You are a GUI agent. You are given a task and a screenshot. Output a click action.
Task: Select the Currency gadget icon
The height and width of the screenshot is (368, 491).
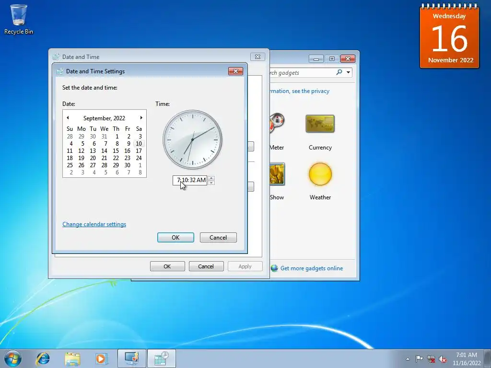tap(320, 124)
